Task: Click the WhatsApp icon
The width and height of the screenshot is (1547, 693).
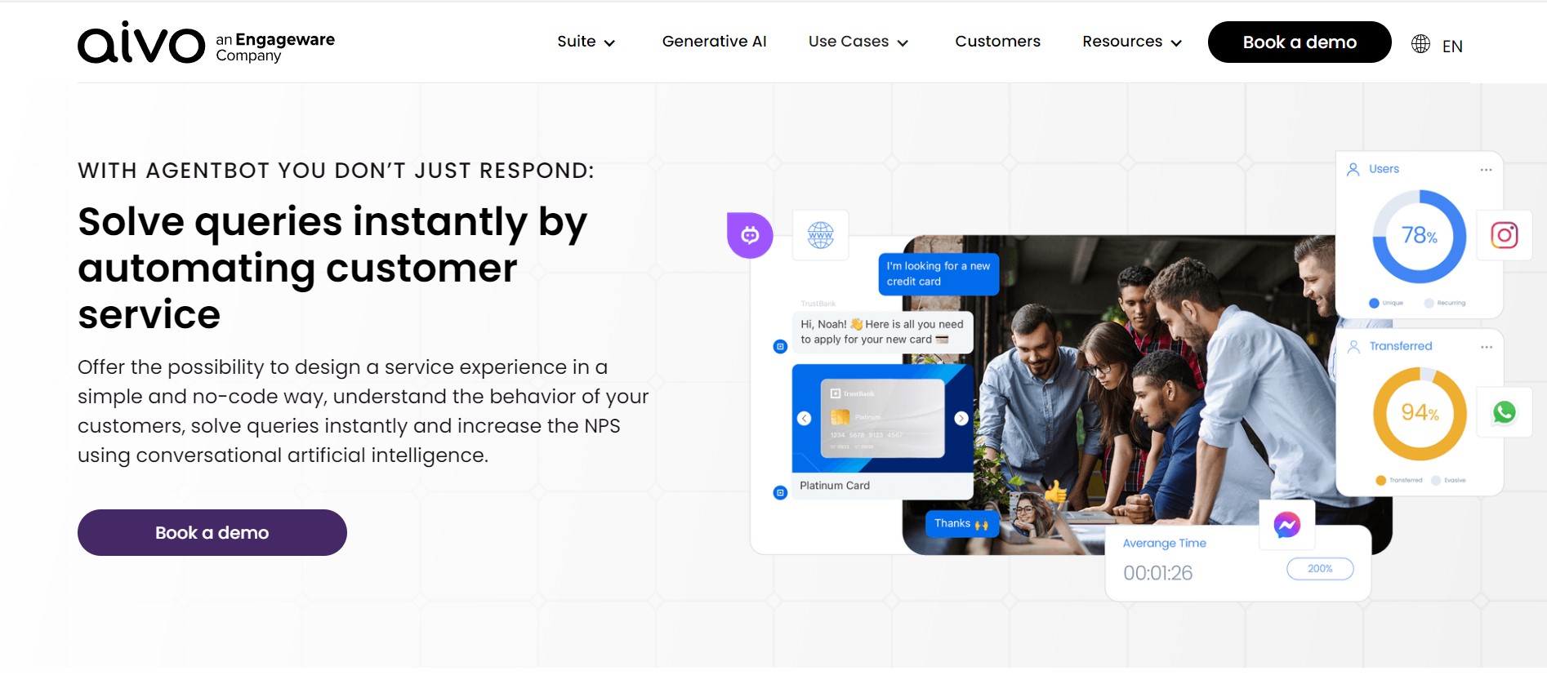Action: pyautogui.click(x=1505, y=412)
